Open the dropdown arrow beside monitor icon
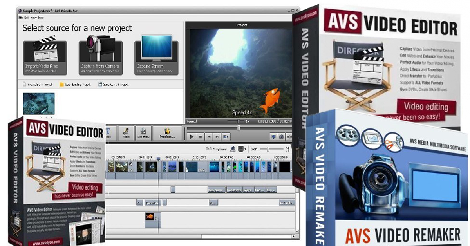The image size is (470, 246). pos(245,149)
